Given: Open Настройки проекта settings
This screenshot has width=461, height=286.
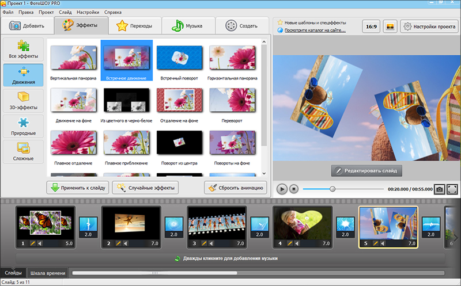Looking at the screenshot, I should [x=429, y=26].
